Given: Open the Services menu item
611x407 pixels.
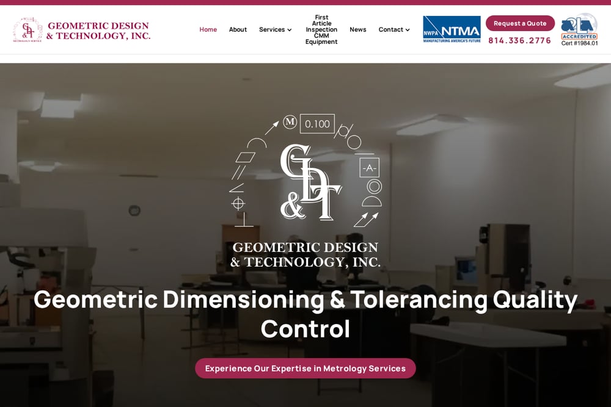Looking at the screenshot, I should point(272,29).
